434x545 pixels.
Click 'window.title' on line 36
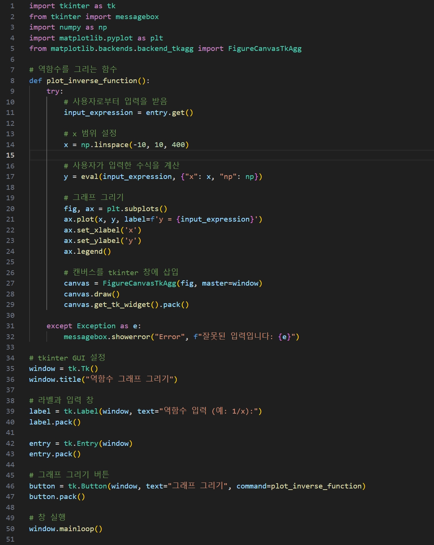click(x=55, y=380)
